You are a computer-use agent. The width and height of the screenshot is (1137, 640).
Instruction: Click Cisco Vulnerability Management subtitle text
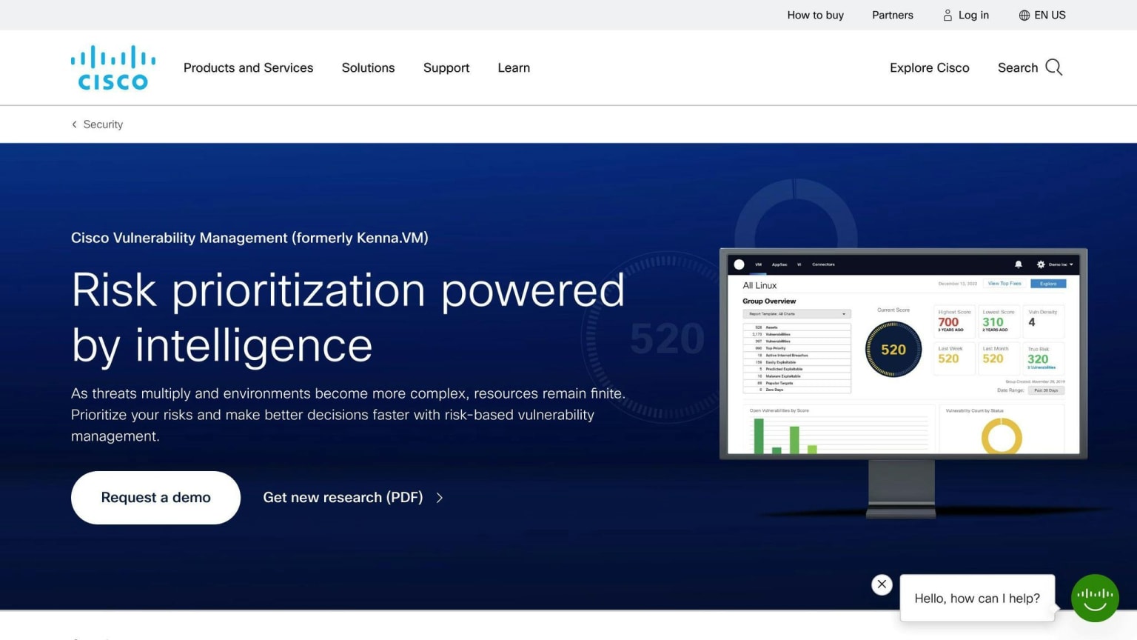(x=249, y=238)
